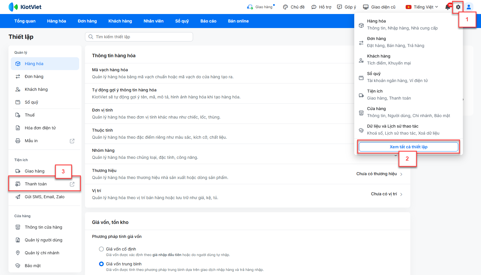This screenshot has width=481, height=275.
Task: Open Thương hiệu setting row
Action: [248, 174]
